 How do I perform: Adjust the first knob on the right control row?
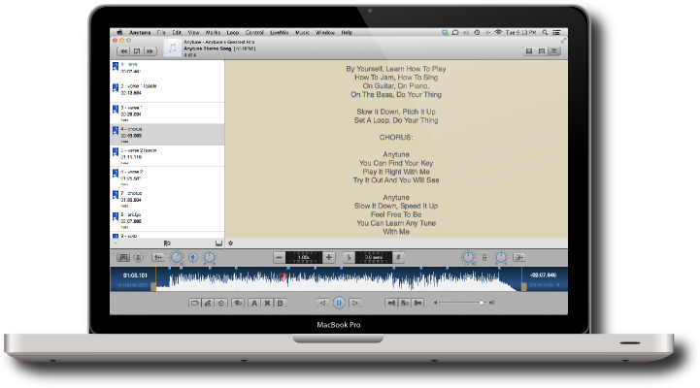468,257
